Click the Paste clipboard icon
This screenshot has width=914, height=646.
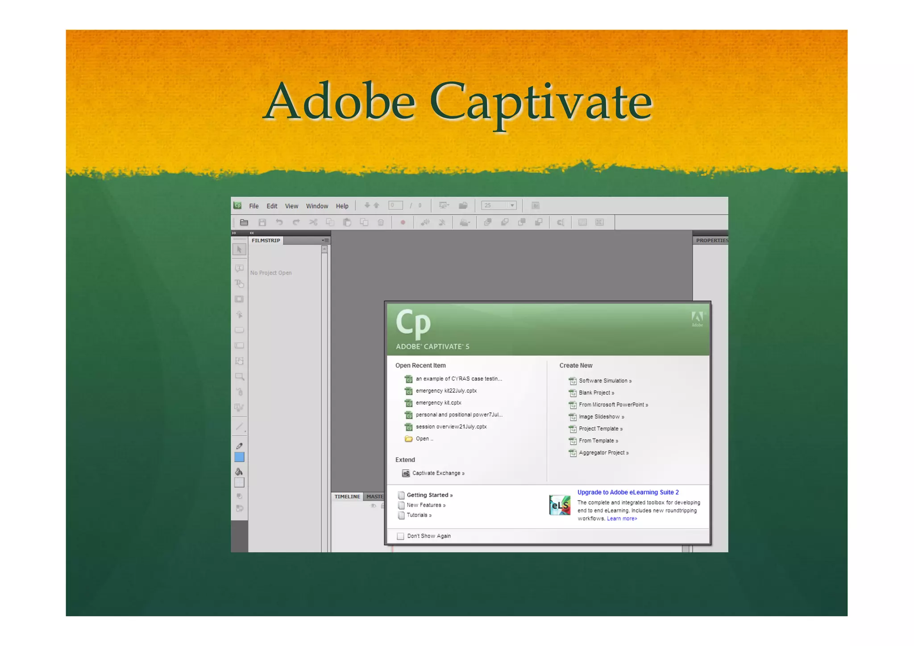tap(347, 222)
